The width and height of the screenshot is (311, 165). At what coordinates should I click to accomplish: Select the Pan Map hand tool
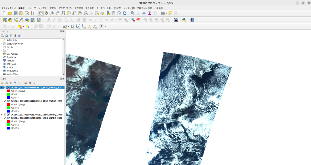pyautogui.click(x=41, y=13)
